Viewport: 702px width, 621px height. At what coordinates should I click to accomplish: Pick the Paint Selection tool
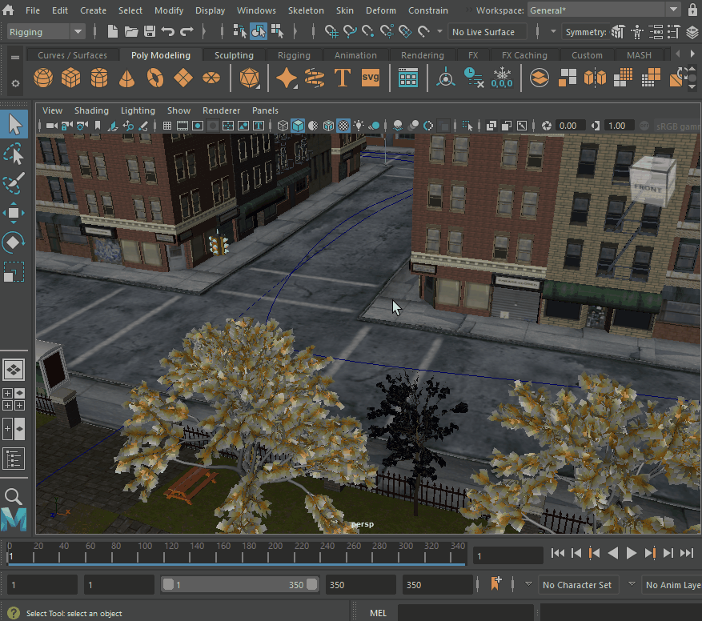point(14,183)
